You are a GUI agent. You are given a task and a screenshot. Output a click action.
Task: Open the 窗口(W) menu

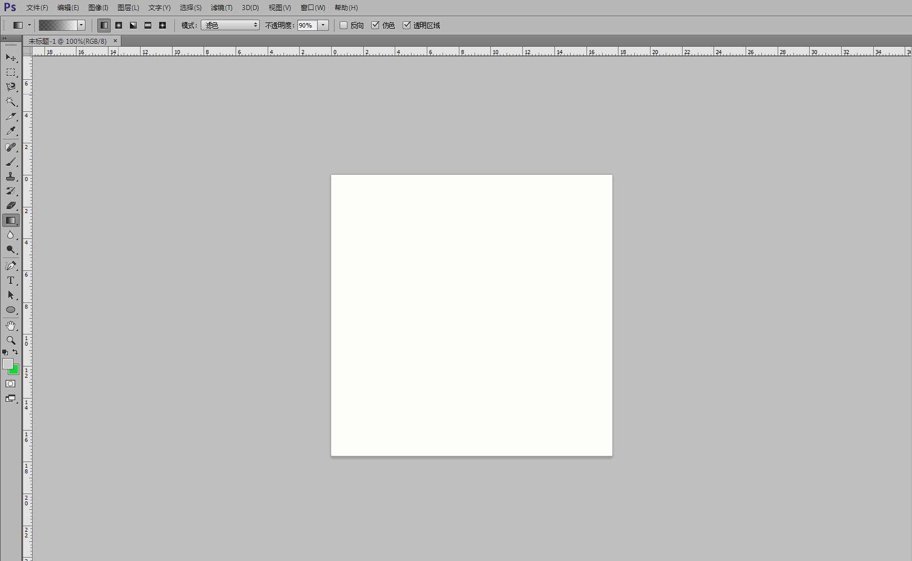pyautogui.click(x=313, y=8)
